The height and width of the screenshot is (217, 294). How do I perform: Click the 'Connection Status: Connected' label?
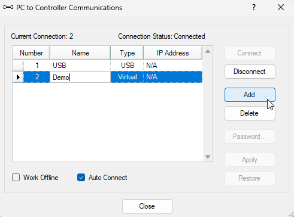pos(162,36)
